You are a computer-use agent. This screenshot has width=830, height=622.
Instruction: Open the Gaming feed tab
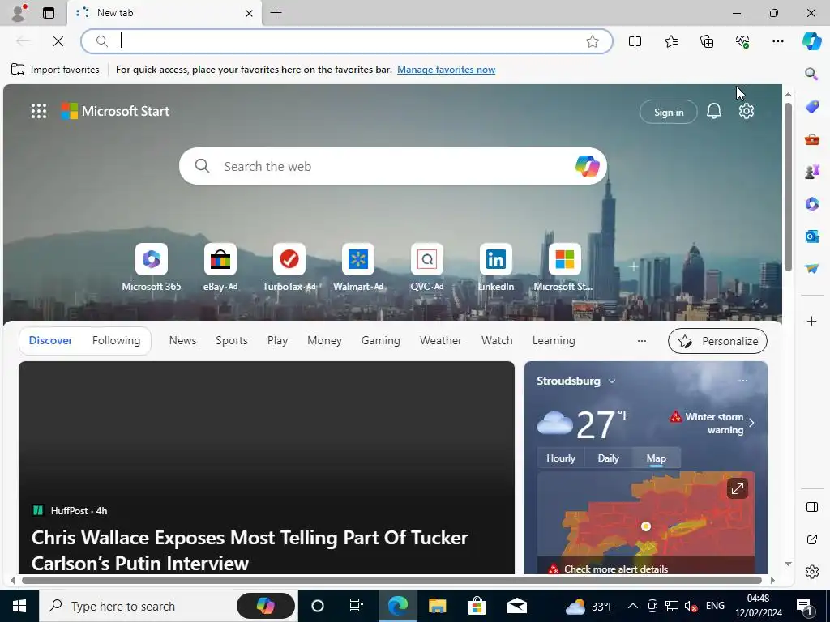pos(381,341)
